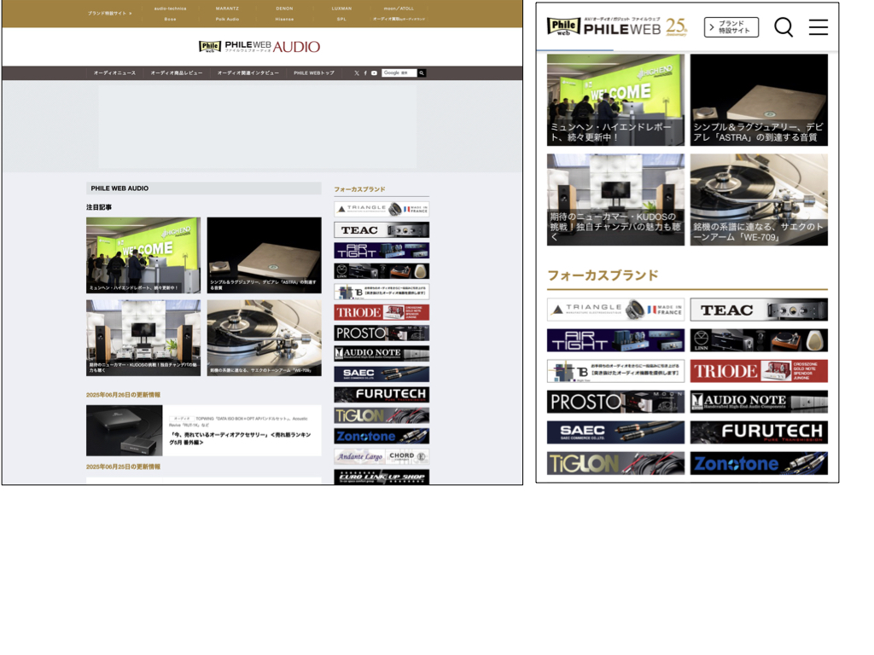Click the オーディオ買取 link in gold top bar
The height and width of the screenshot is (655, 874).
pos(399,19)
